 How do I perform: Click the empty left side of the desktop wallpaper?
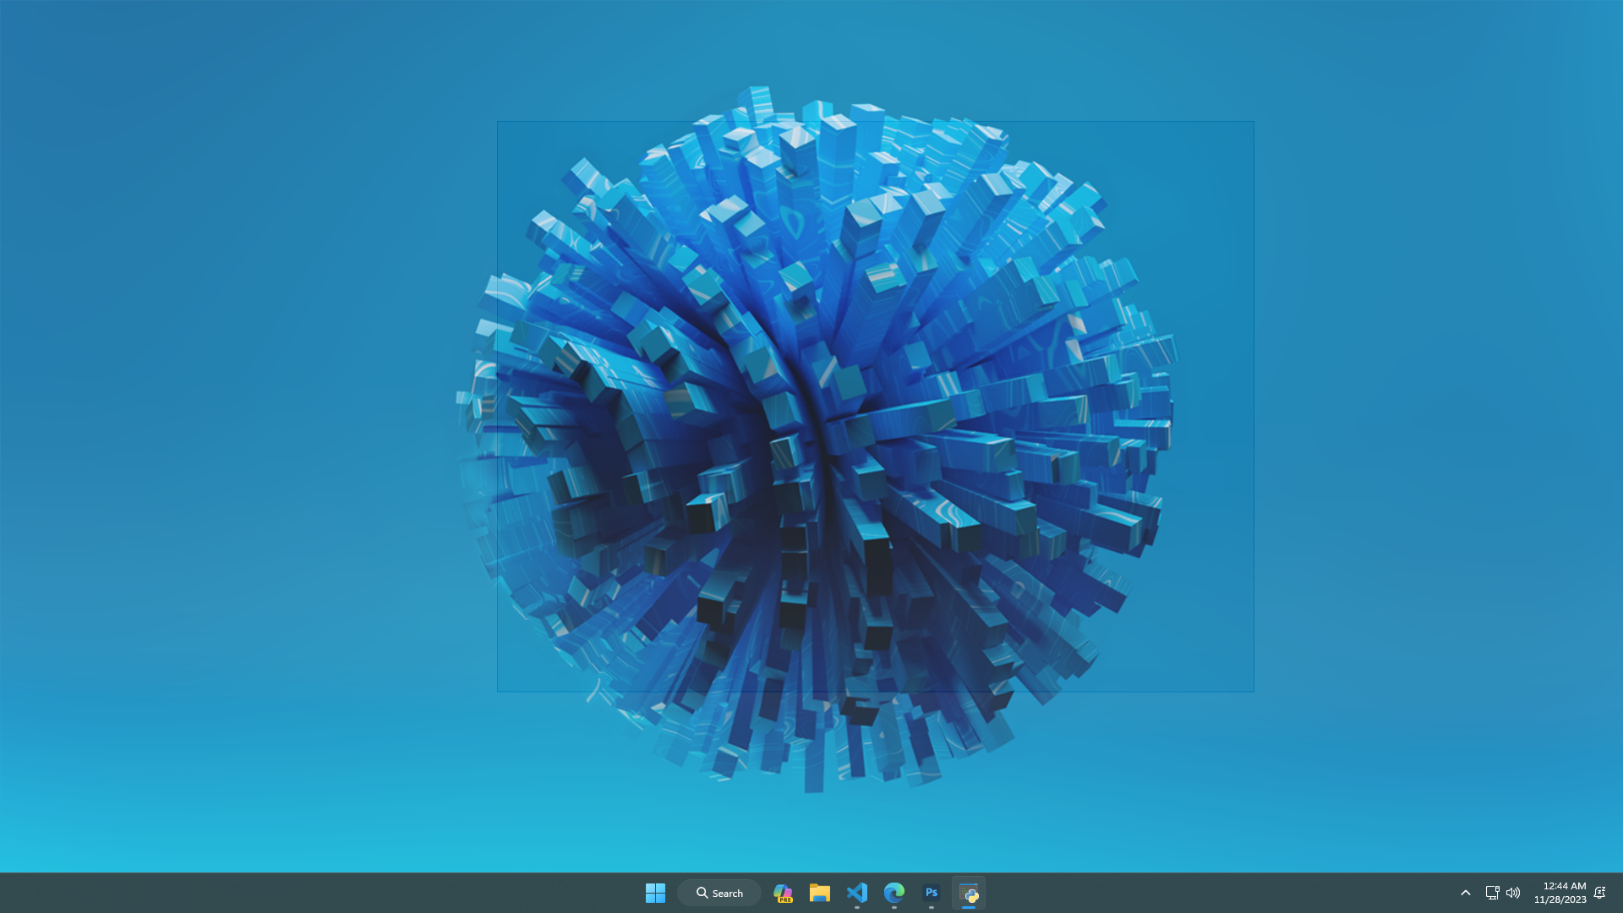211,423
